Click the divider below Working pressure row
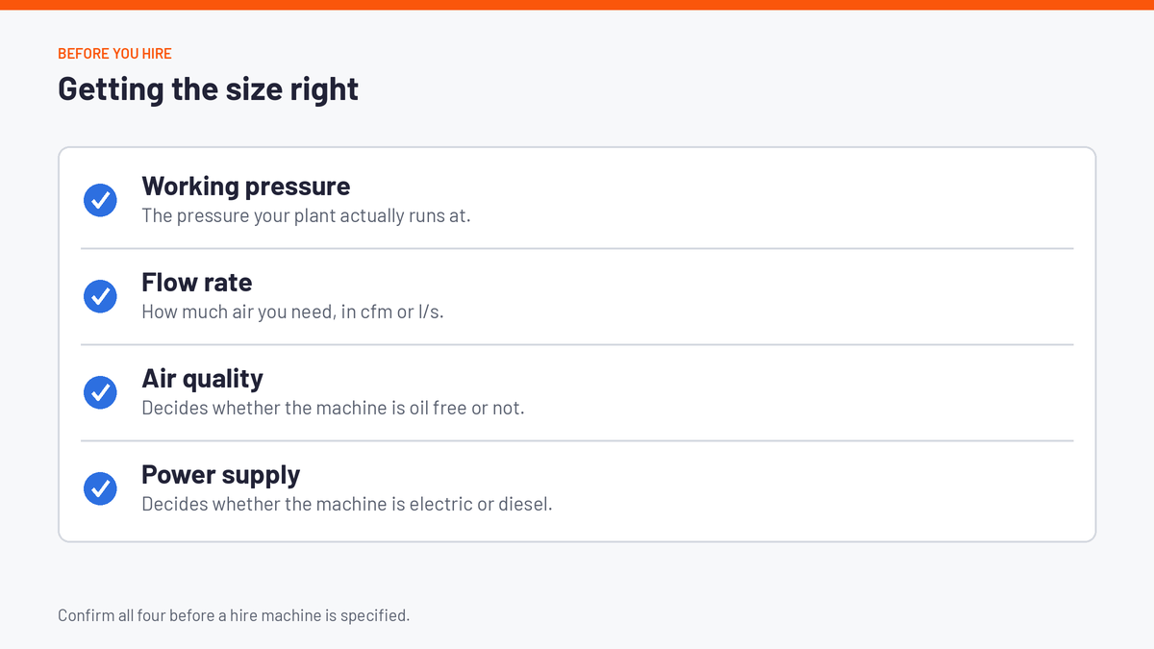 (577, 248)
